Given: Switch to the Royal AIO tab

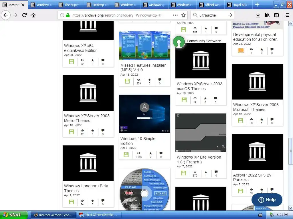Looking at the screenshot, I should (x=238, y=5).
